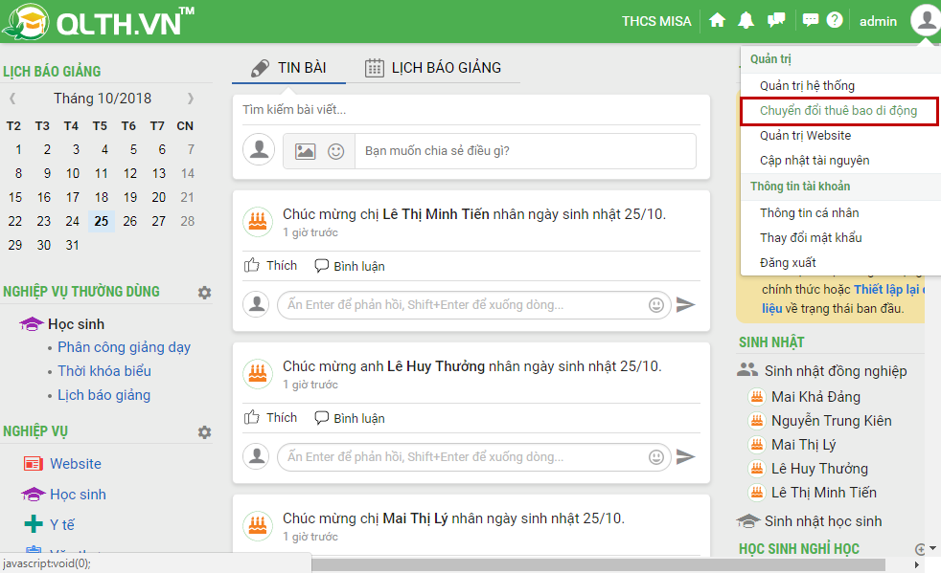Send reply on Lê Thị Minh Tiến post
This screenshot has height=573, width=941.
685,304
